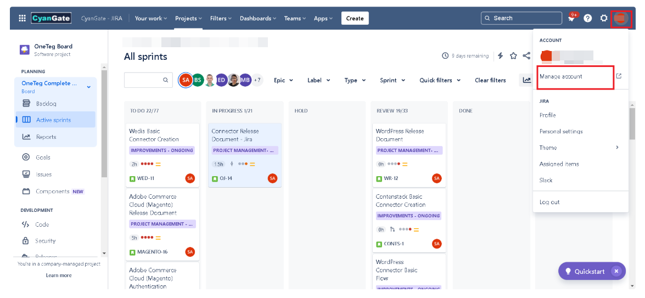This screenshot has height=298, width=645.
Task: Select Manage account in profile menu
Action: [561, 76]
